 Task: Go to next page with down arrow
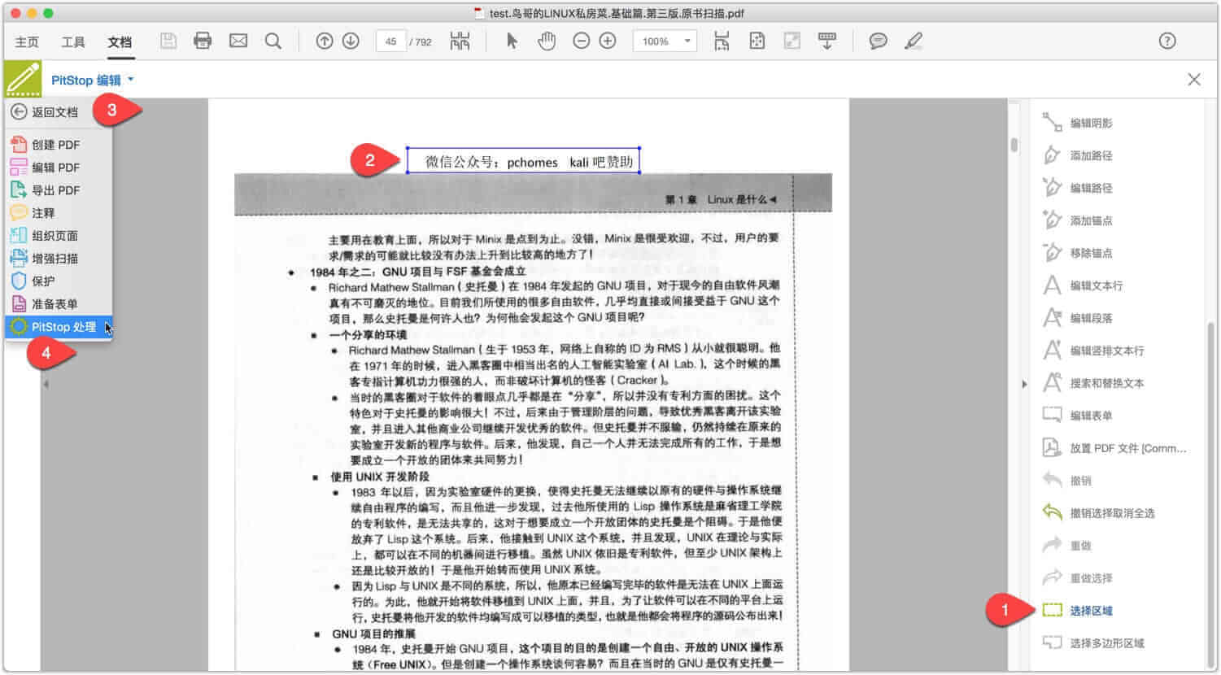pyautogui.click(x=351, y=41)
